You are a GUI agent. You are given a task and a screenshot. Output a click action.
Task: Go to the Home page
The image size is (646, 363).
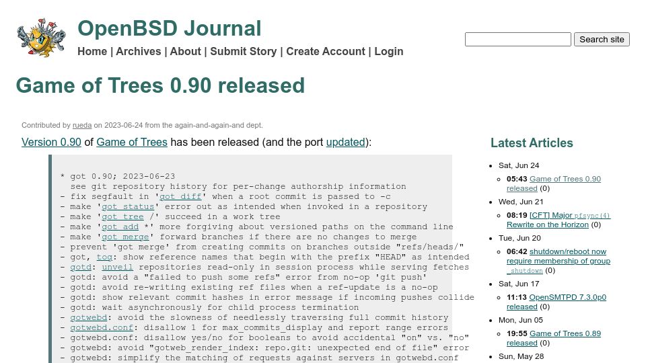point(92,52)
